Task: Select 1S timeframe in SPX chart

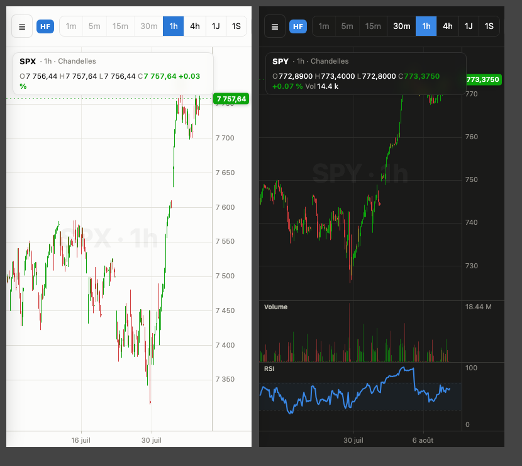Action: coord(236,26)
